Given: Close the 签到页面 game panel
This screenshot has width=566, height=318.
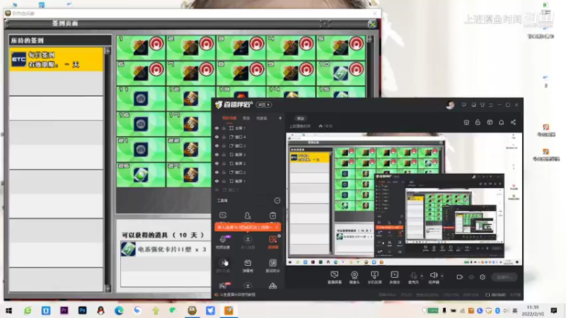Looking at the screenshot, I should click(372, 24).
